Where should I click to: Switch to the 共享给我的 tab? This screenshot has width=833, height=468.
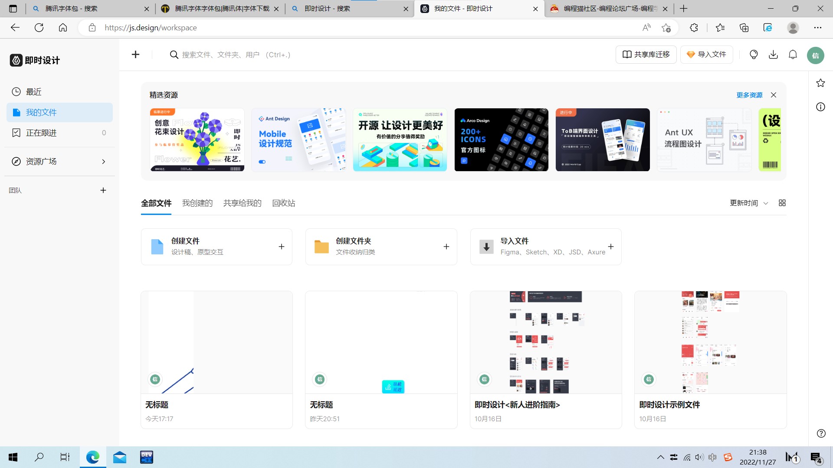(243, 203)
